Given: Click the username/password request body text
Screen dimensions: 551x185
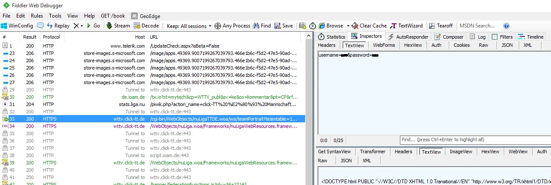Looking at the screenshot, I should click(348, 55).
